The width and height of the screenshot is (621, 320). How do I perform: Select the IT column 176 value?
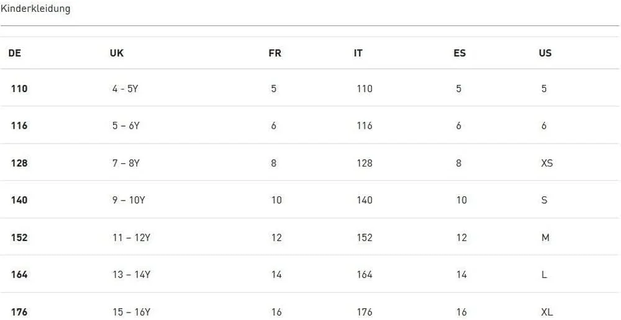365,312
